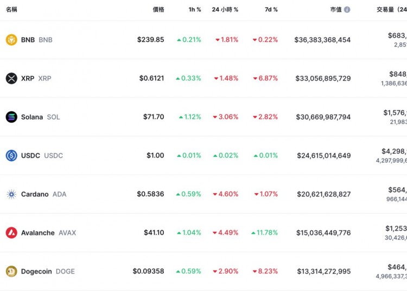The image size is (407, 291).
Task: Open the XRP coin name link
Action: pos(36,78)
